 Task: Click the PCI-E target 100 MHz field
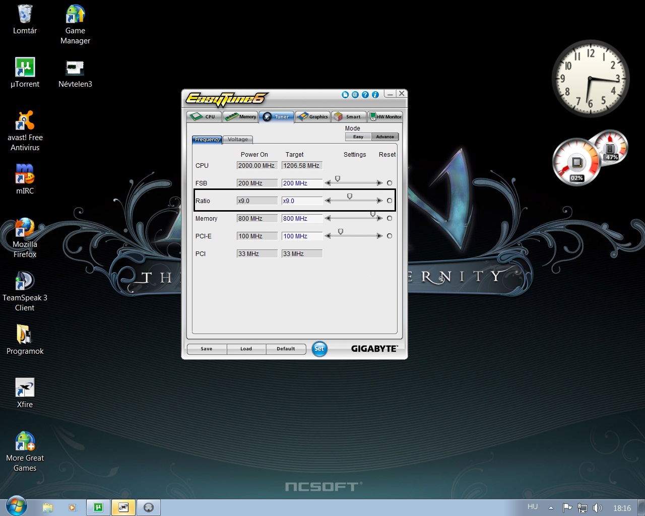[302, 236]
